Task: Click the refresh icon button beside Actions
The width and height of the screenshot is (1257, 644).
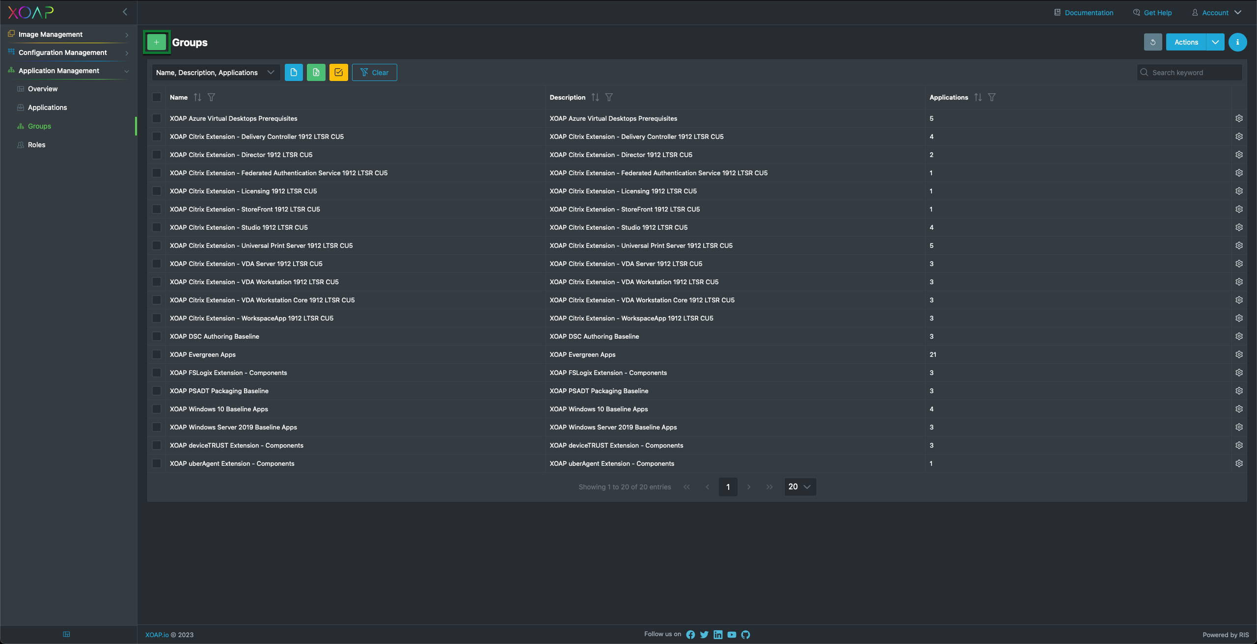Action: coord(1152,42)
